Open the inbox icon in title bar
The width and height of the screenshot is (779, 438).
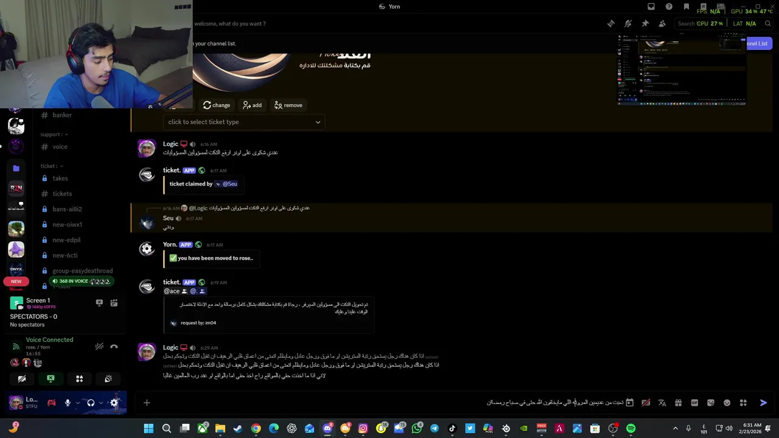click(651, 7)
